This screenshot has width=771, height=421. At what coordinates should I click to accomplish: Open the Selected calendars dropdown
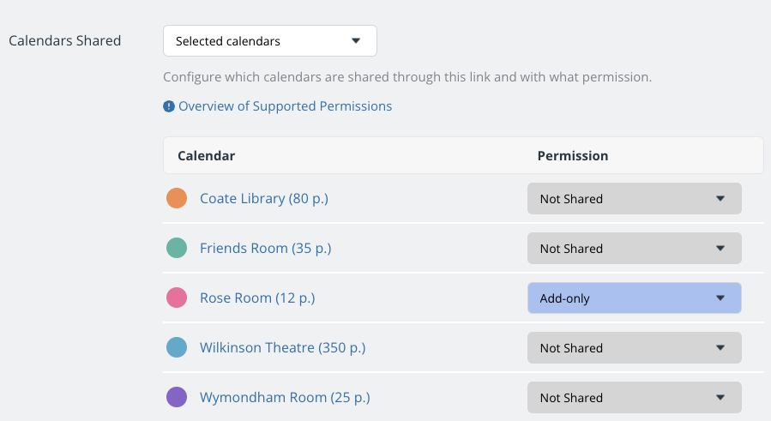(x=270, y=41)
